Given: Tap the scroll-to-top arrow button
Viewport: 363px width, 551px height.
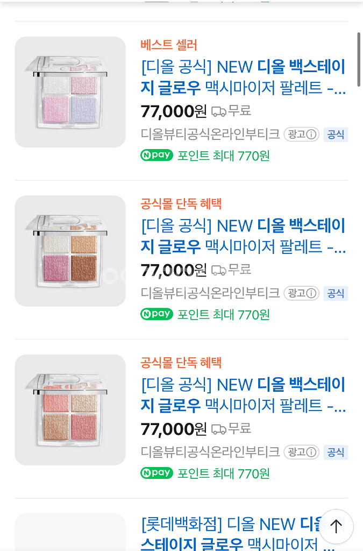Looking at the screenshot, I should pyautogui.click(x=336, y=526).
